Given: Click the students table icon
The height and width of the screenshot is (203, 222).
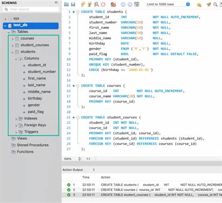Looking at the screenshot, I should coord(17,52).
